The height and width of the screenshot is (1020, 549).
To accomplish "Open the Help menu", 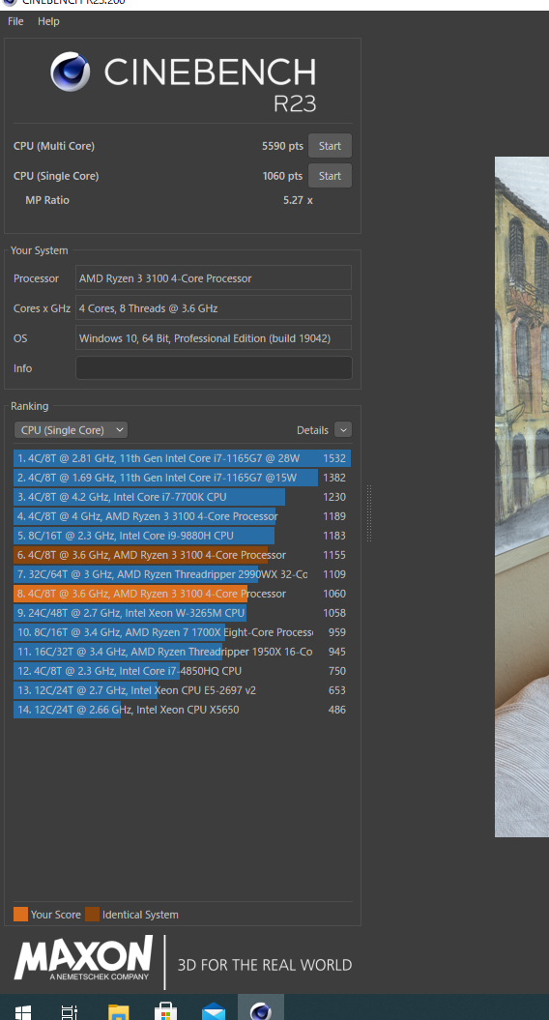I will [48, 21].
